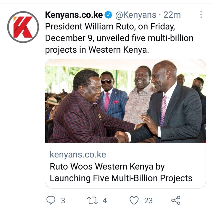Viewport: 213px width, 206px height.
Task: Reply using the speech bubble icon
Action: pyautogui.click(x=51, y=200)
